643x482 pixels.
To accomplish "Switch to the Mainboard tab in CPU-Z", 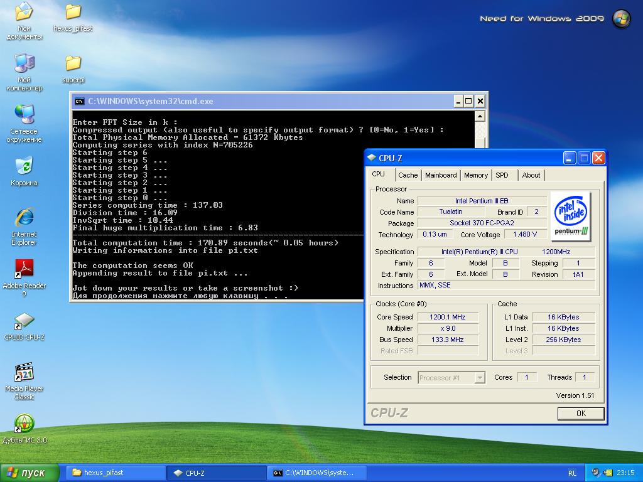I will 441,175.
